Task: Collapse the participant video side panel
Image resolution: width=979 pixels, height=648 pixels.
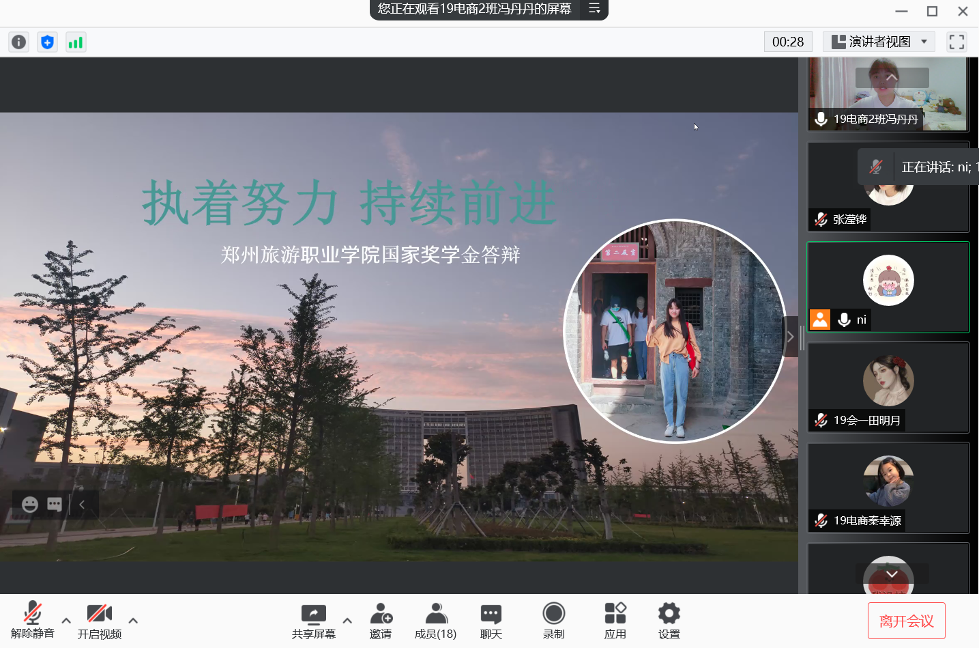Action: [790, 337]
